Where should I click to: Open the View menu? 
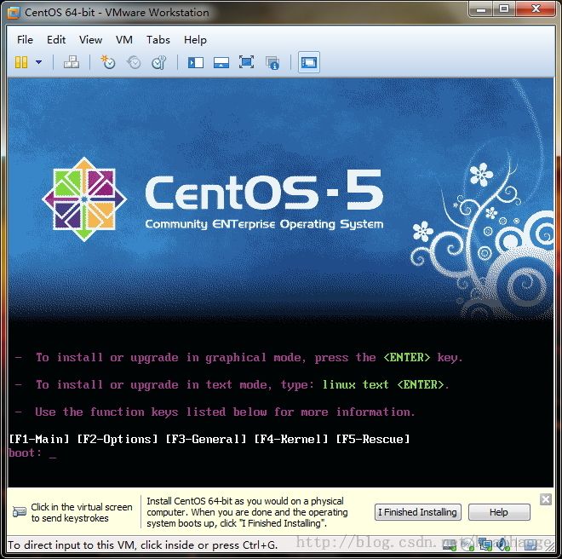point(90,40)
